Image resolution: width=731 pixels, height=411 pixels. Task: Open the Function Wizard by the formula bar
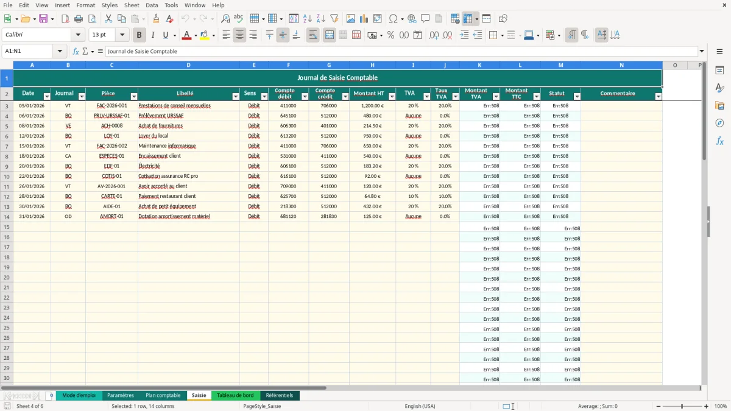point(76,51)
